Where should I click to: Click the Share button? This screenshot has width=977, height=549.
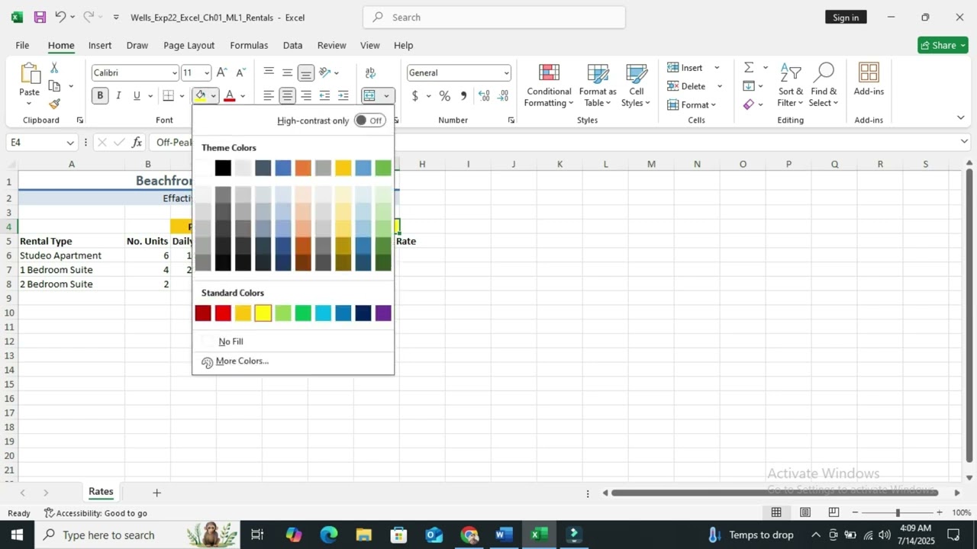943,45
